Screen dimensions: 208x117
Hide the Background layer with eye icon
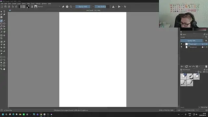click(181, 47)
